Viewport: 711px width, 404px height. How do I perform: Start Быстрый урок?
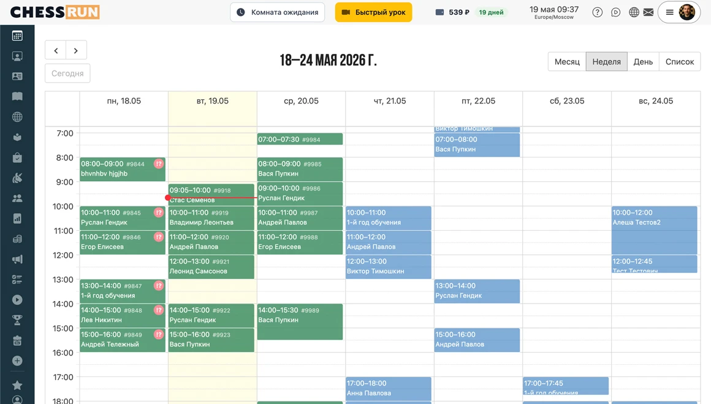pyautogui.click(x=374, y=12)
